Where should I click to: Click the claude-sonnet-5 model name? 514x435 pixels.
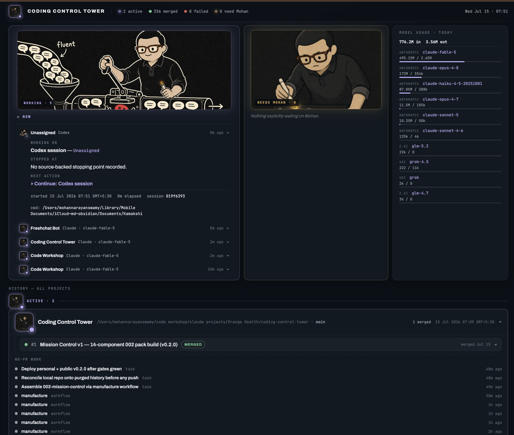pos(440,115)
